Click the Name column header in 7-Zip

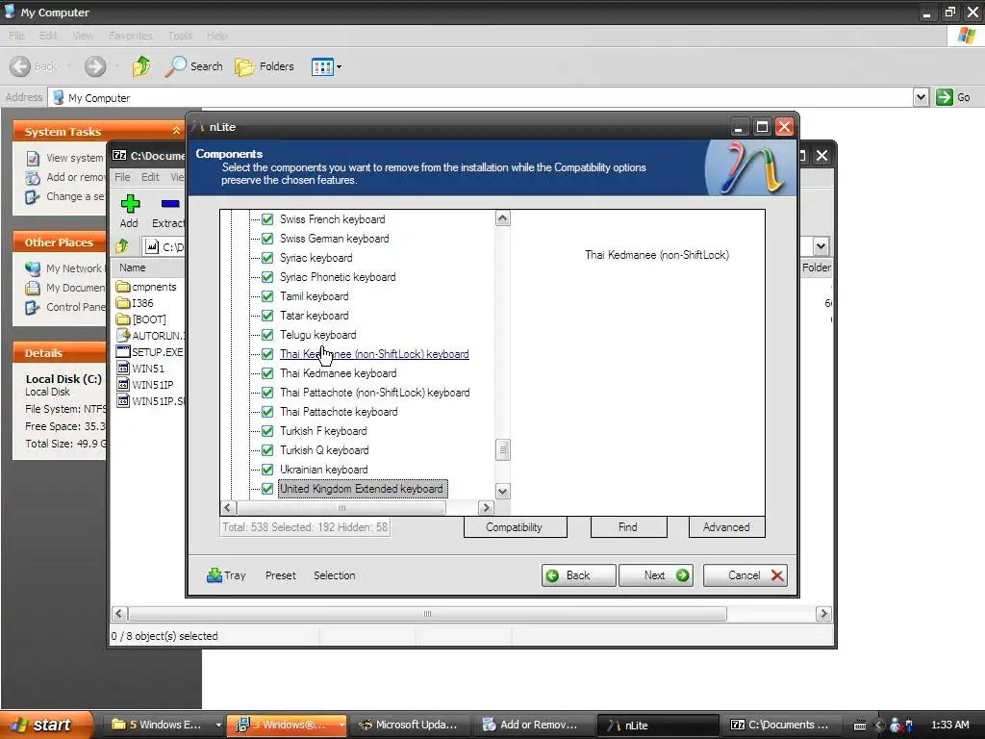coord(149,268)
